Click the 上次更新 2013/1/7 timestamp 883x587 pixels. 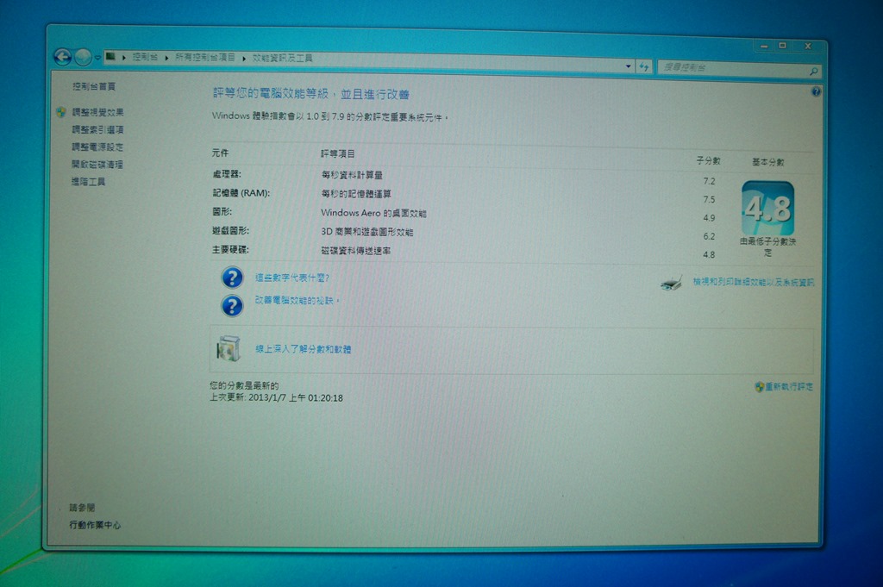click(x=276, y=397)
